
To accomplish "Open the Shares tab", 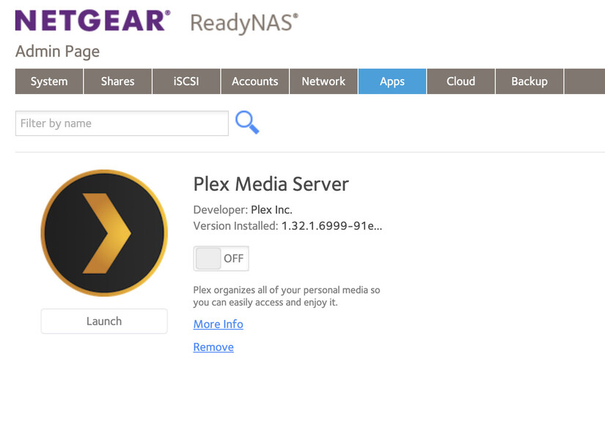I will click(117, 82).
